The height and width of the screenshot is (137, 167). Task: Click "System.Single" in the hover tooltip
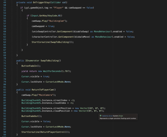pos(118,116)
